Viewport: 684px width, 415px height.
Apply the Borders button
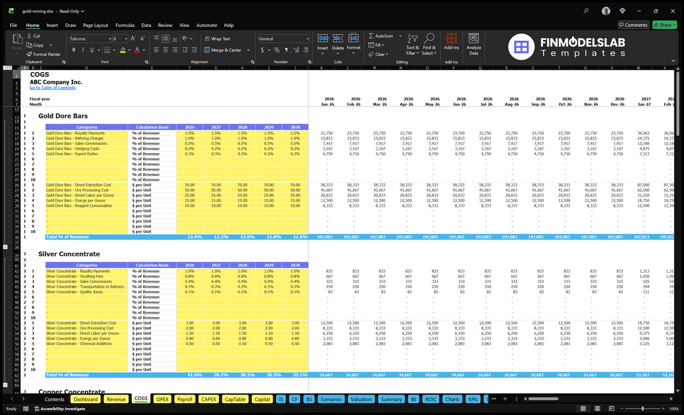[x=107, y=50]
